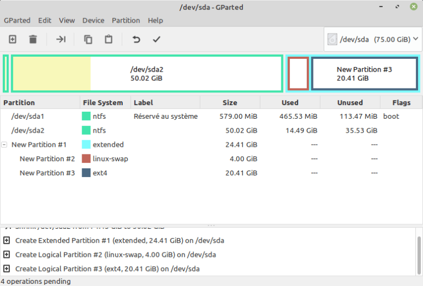The width and height of the screenshot is (423, 286).
Task: Click the Resize/Move toolbar icon
Action: click(61, 39)
